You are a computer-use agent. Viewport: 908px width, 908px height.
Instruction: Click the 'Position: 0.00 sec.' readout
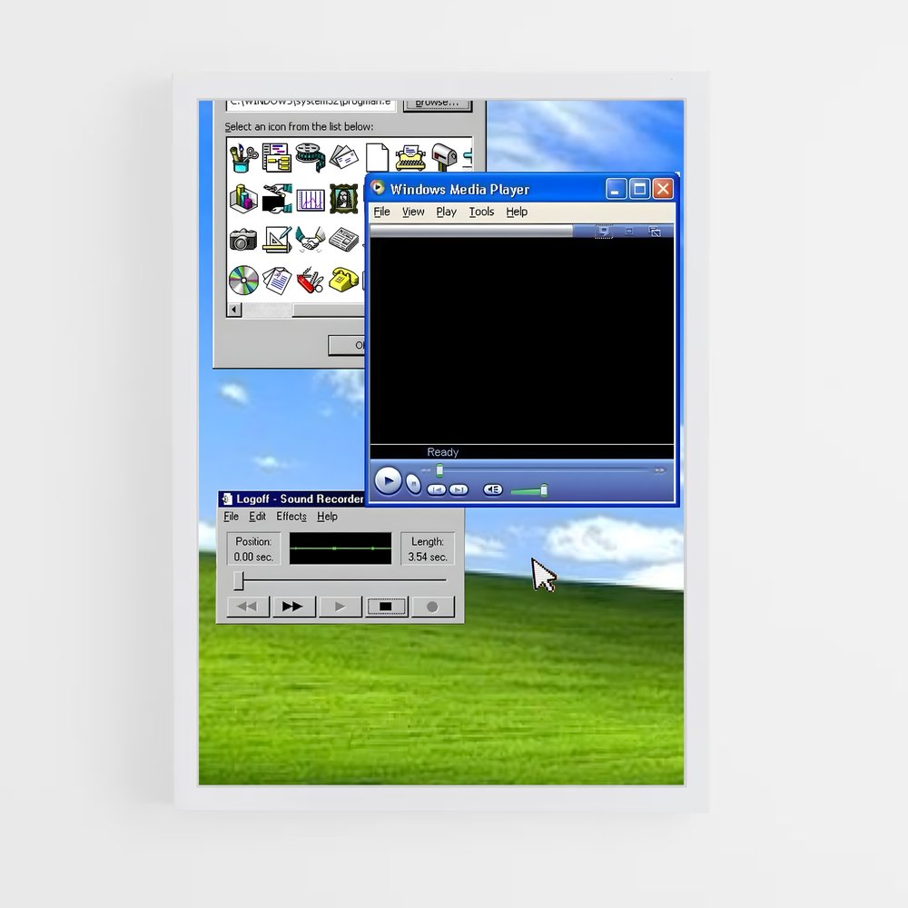[253, 549]
